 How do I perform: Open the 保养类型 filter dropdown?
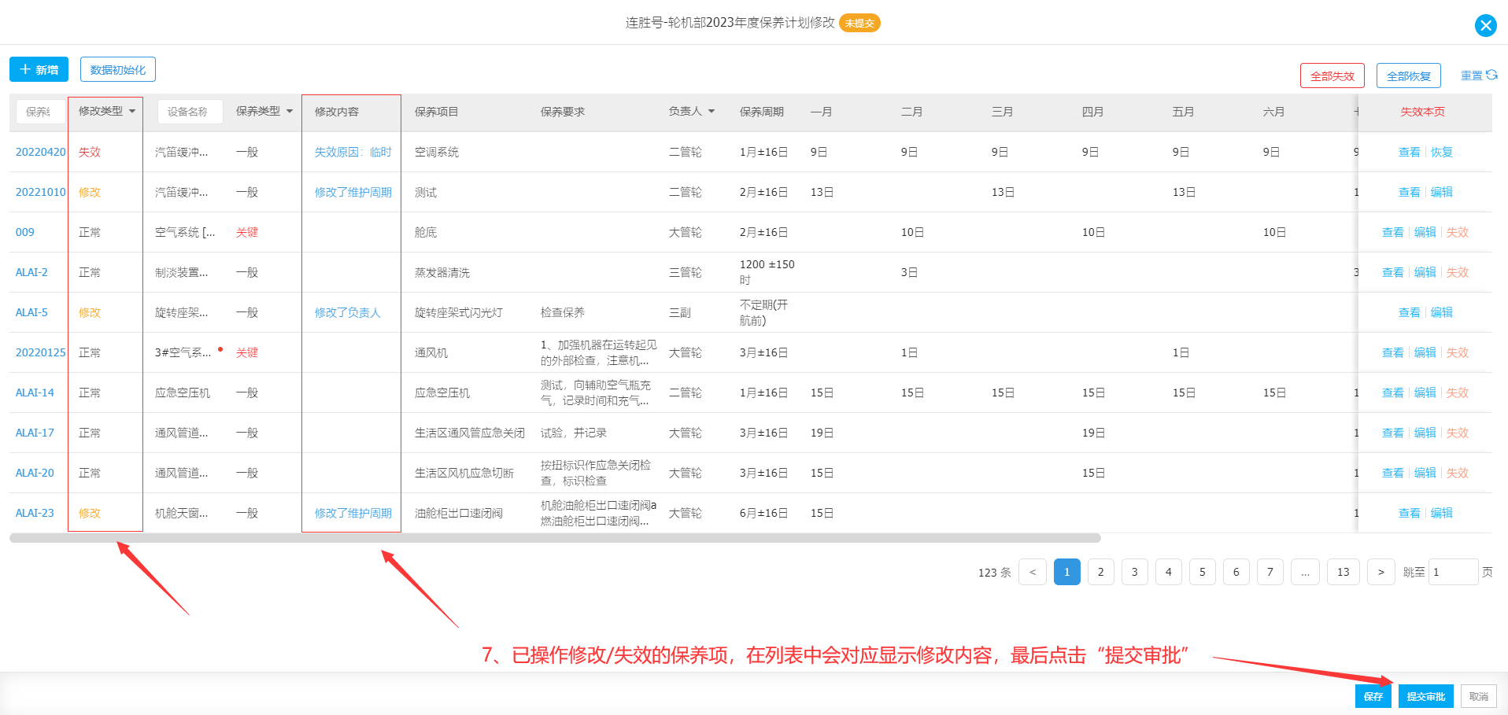pos(290,111)
